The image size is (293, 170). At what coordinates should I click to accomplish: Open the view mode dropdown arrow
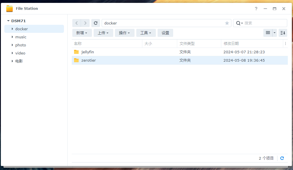275,33
